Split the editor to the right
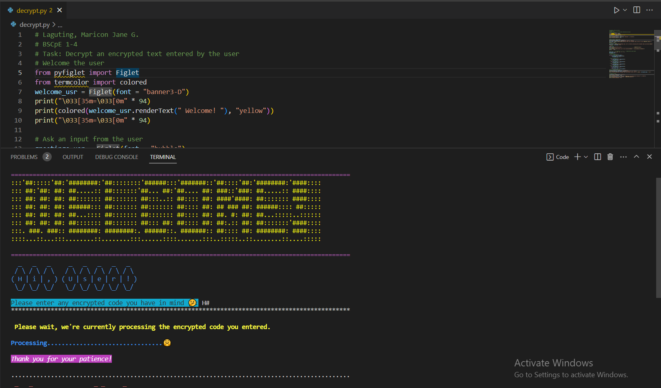This screenshot has width=661, height=388. click(x=637, y=10)
